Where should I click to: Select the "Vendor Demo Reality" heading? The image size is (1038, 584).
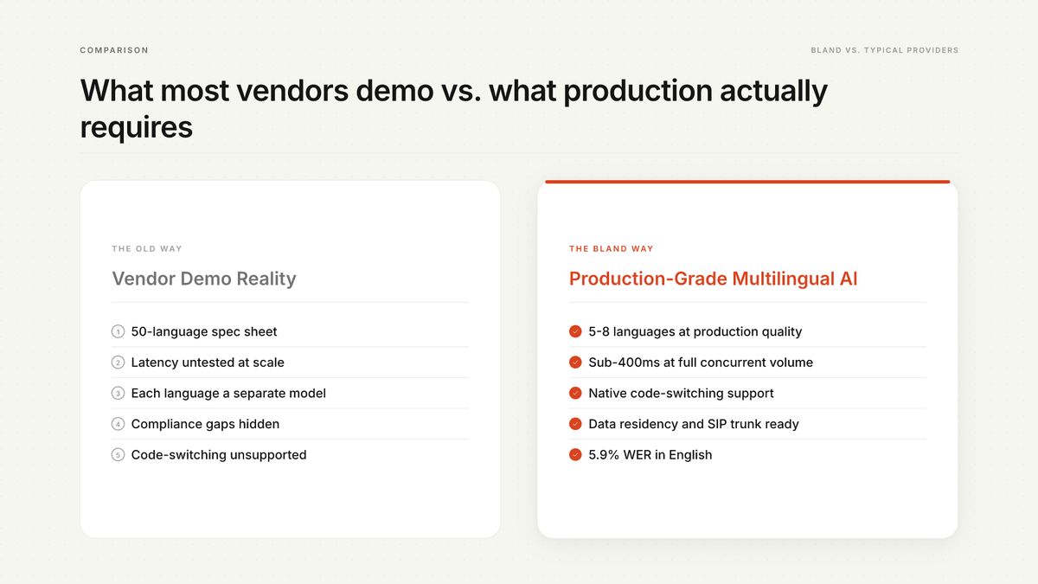tap(204, 279)
